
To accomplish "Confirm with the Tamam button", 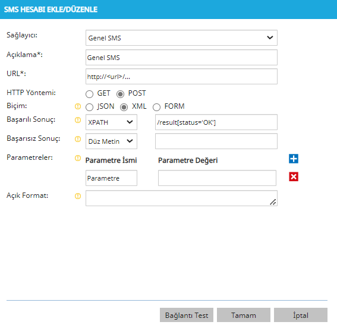I will click(244, 315).
